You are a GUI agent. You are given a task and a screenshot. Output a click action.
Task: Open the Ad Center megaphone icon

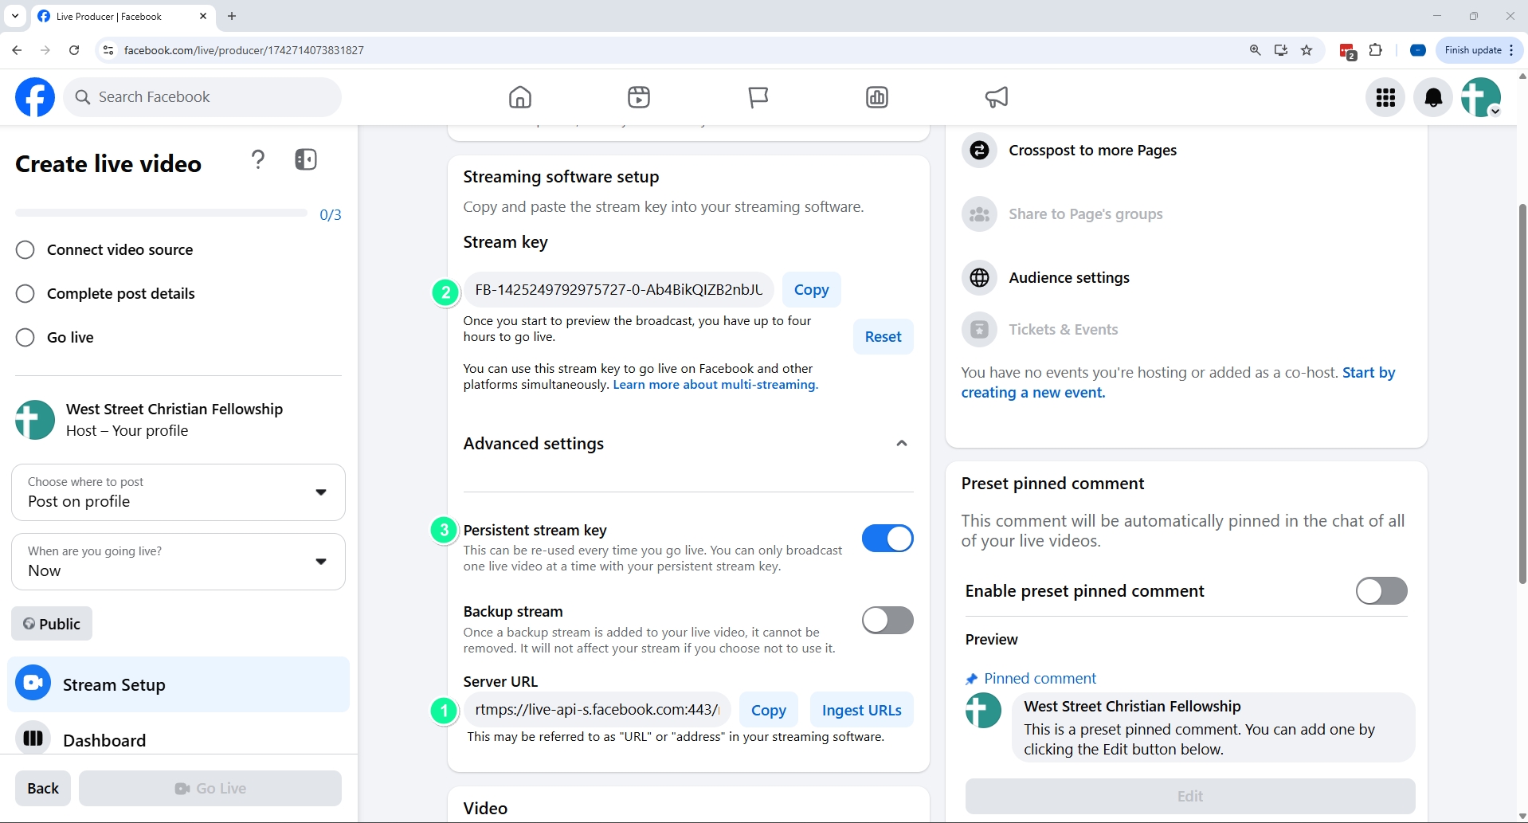(x=997, y=97)
